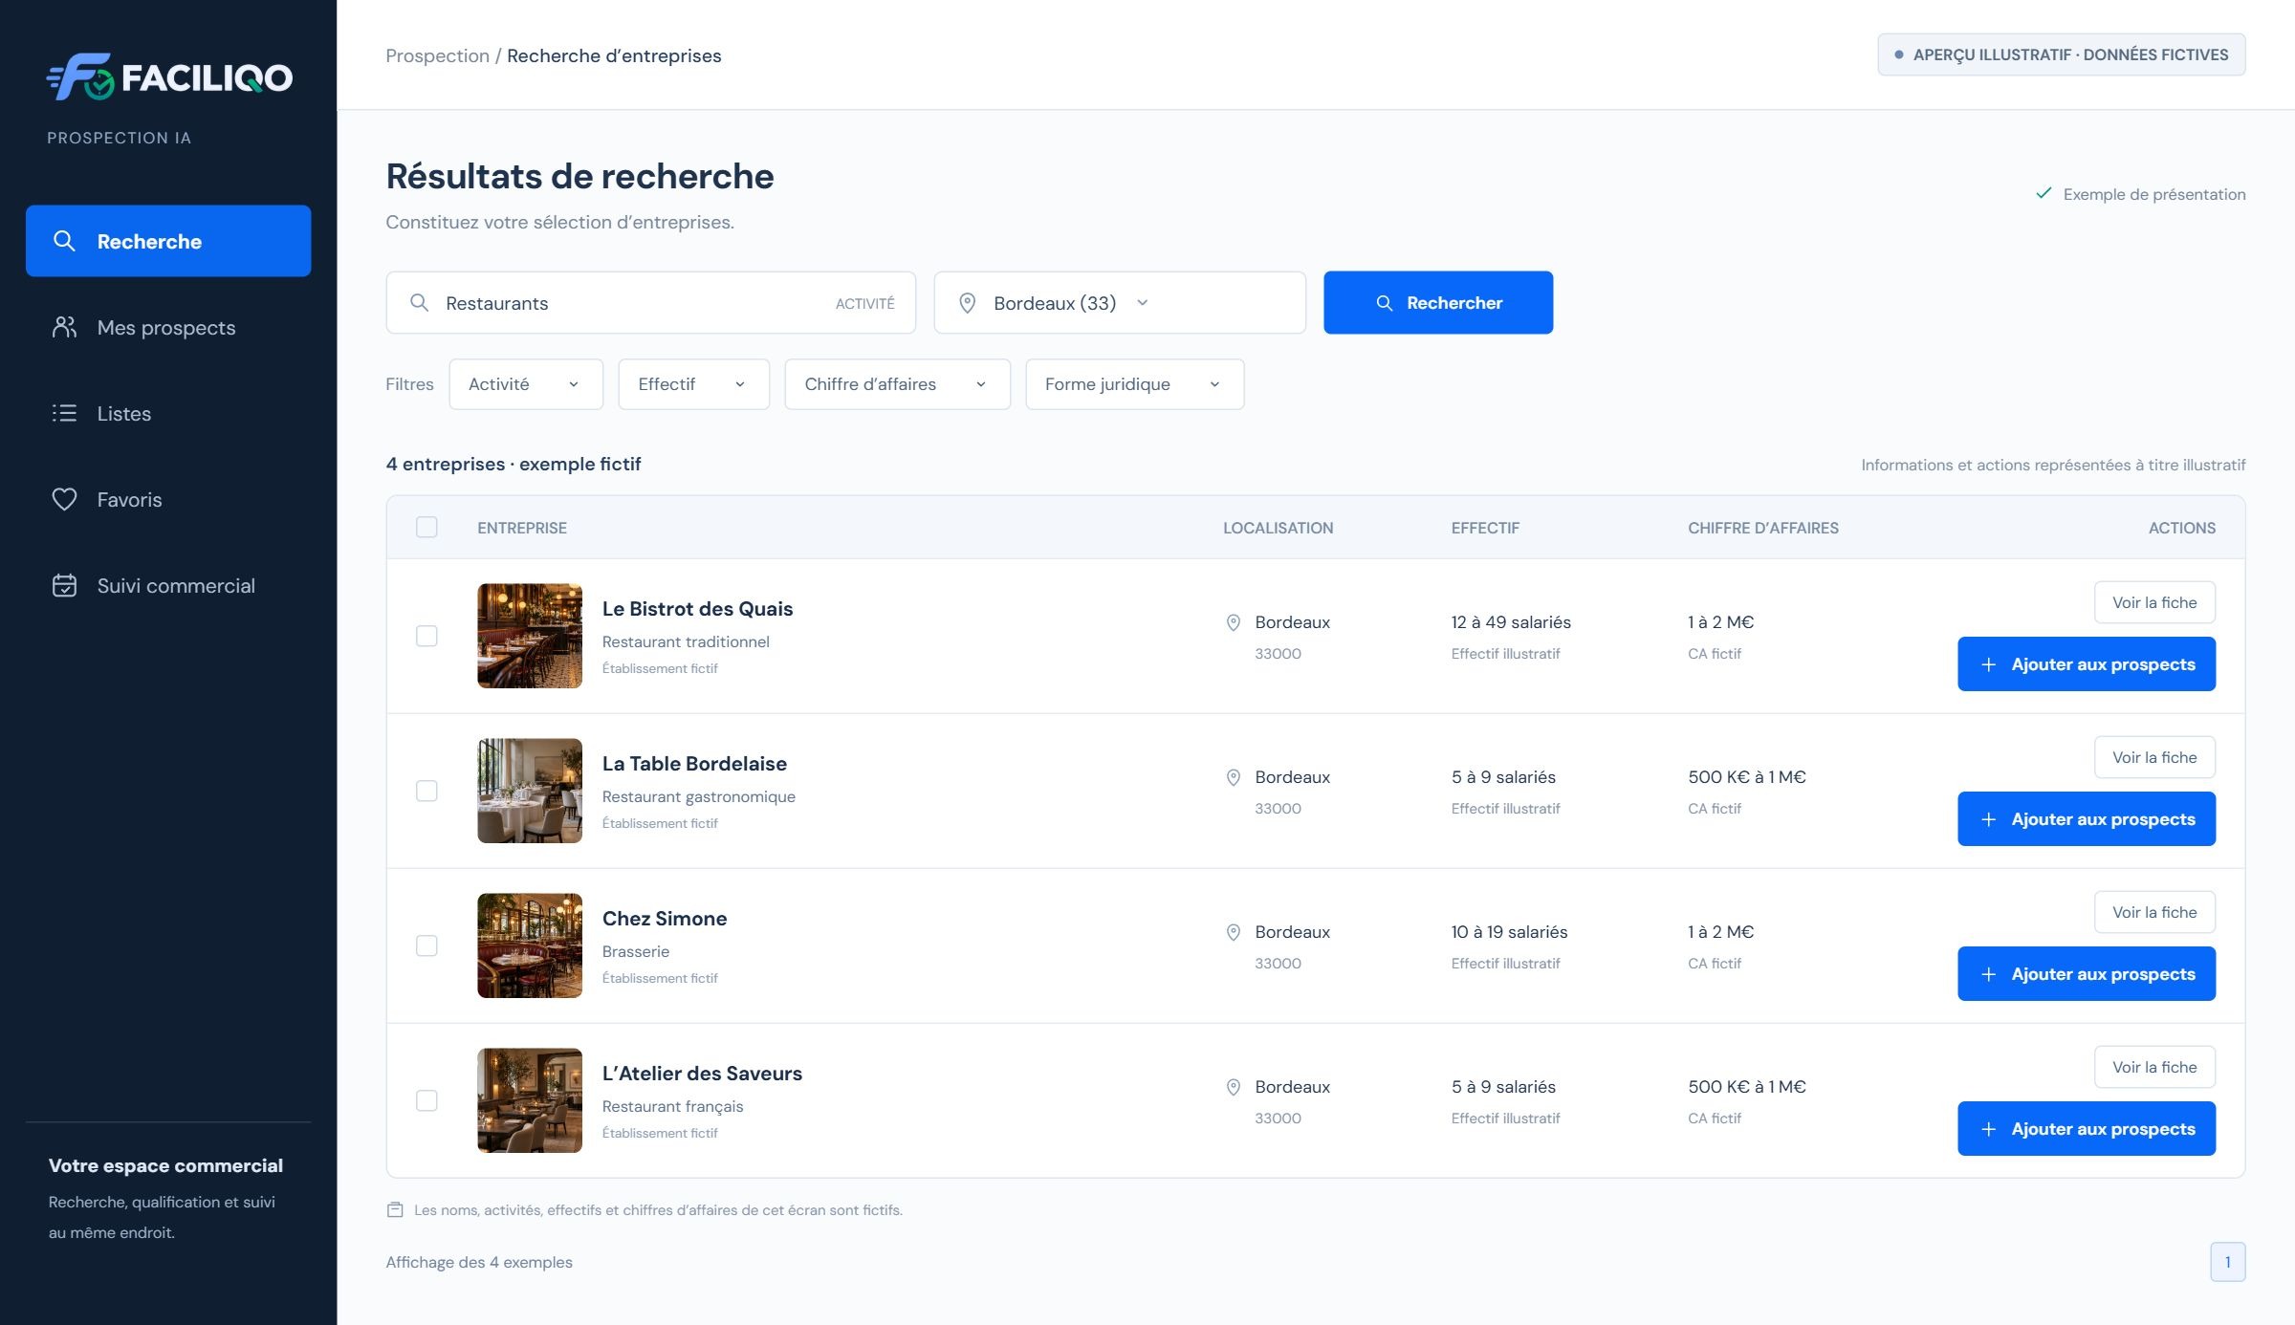Add La Table Bordelaise to prospects
Image resolution: width=2295 pixels, height=1325 pixels.
(2087, 819)
